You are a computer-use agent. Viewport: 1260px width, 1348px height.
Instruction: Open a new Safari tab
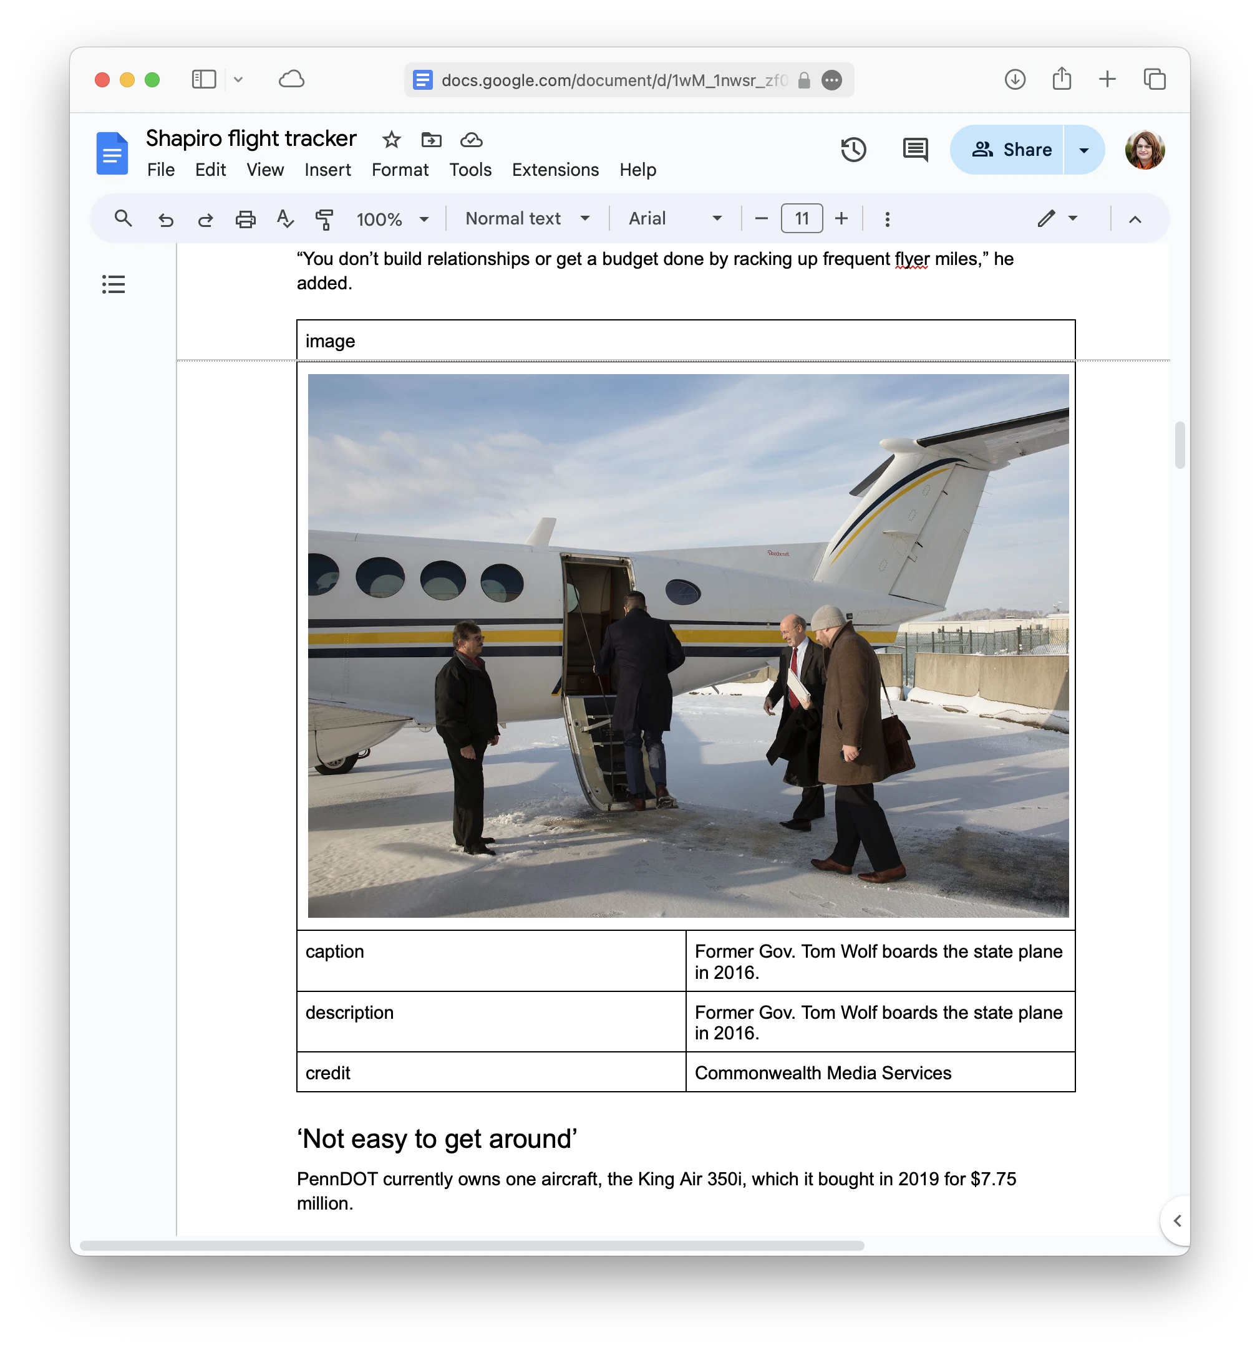(x=1107, y=79)
